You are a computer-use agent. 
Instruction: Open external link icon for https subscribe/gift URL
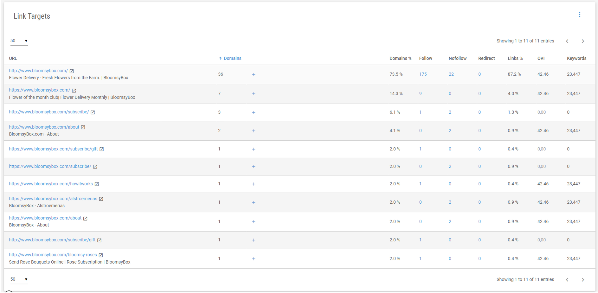pyautogui.click(x=102, y=149)
